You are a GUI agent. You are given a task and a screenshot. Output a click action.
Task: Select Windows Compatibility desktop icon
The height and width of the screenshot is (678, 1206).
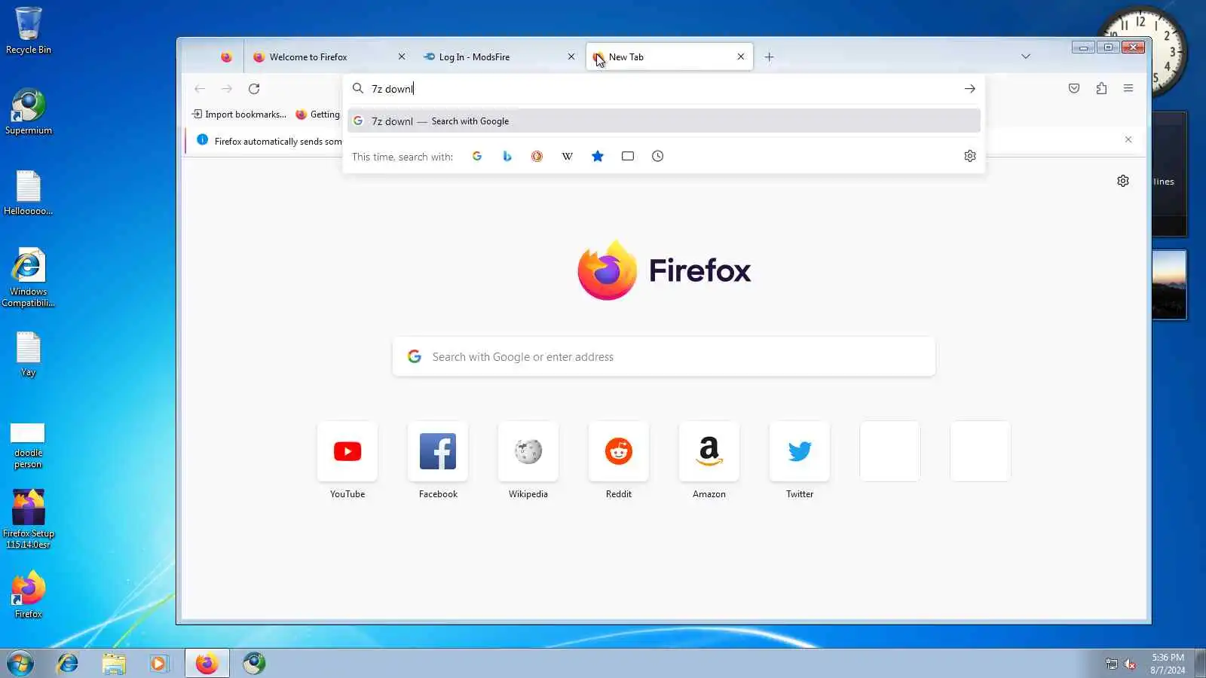tap(29, 277)
